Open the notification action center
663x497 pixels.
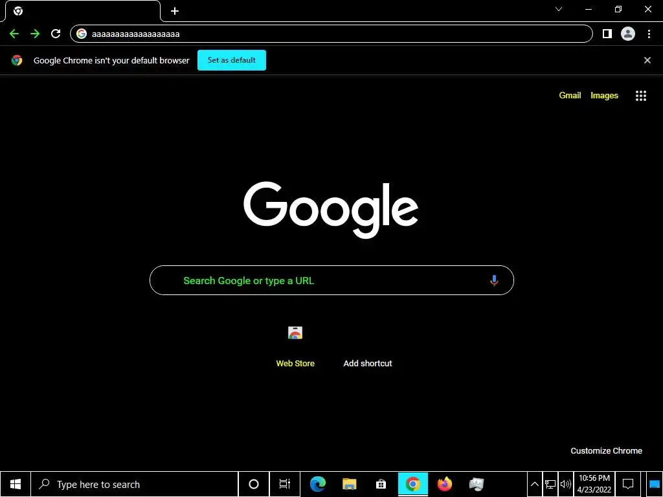point(628,484)
